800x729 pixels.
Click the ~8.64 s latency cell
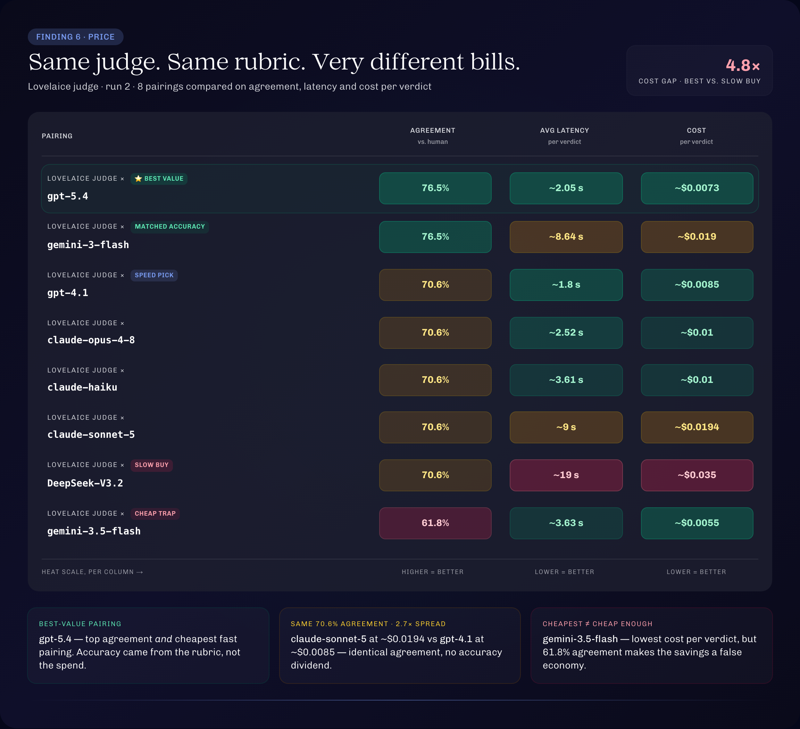pyautogui.click(x=566, y=237)
